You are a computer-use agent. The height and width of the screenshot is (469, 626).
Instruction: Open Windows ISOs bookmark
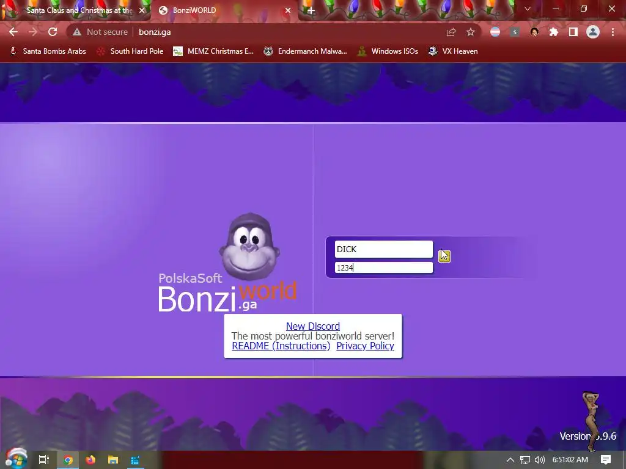point(388,51)
